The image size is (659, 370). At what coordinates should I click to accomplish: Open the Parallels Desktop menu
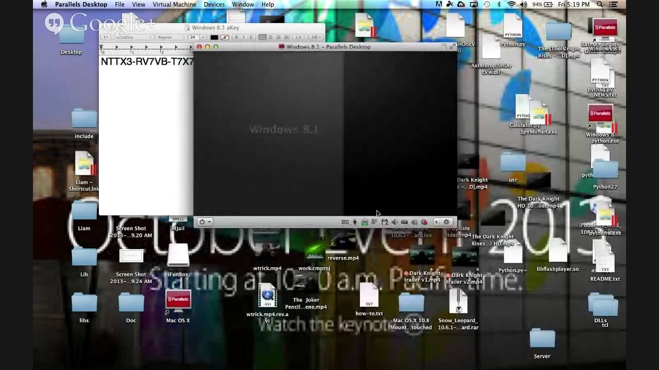point(81,4)
